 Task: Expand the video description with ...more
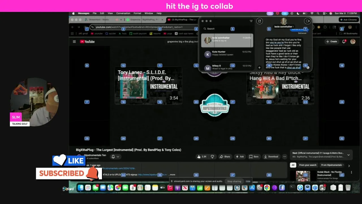[172, 175]
